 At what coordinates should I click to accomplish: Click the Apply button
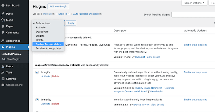pyautogui.click(x=71, y=23)
